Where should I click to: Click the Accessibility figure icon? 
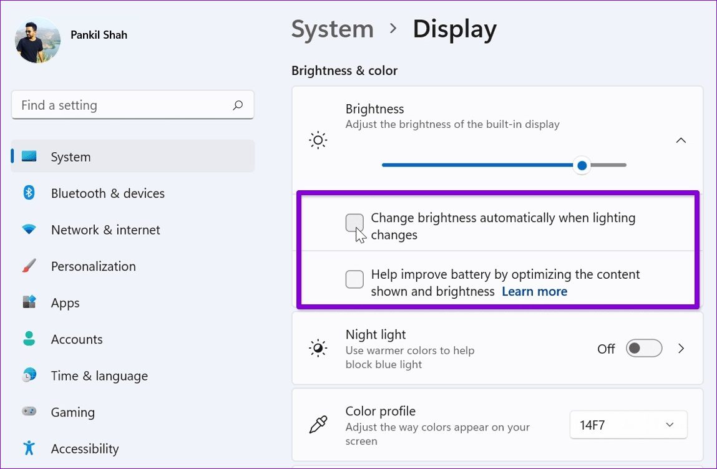[29, 448]
